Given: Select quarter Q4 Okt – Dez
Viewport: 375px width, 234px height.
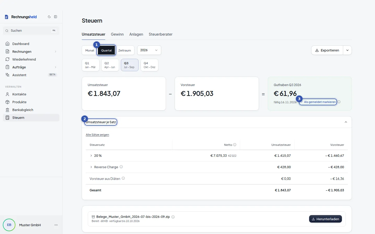Looking at the screenshot, I should tap(149, 65).
